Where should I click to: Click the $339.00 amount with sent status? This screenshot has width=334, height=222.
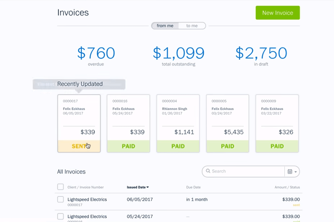(291, 199)
